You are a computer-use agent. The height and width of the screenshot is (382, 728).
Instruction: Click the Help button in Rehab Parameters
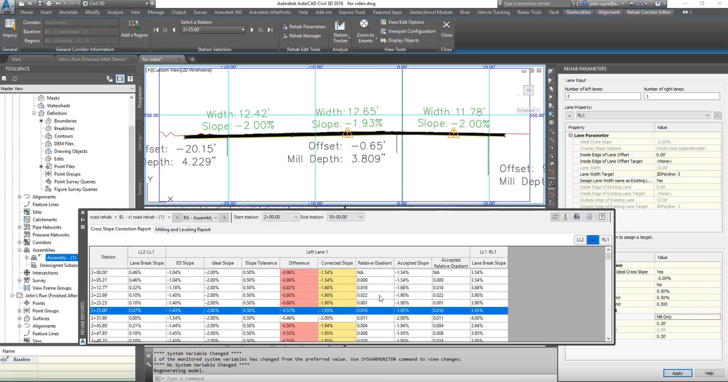pyautogui.click(x=709, y=373)
